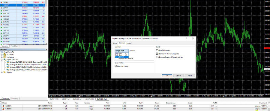
Task: Close the first eurjpy sell order via X
Action: (x=216, y=106)
